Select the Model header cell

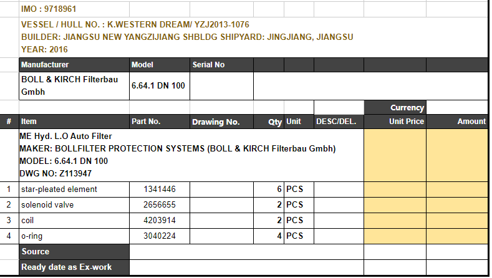coord(158,65)
